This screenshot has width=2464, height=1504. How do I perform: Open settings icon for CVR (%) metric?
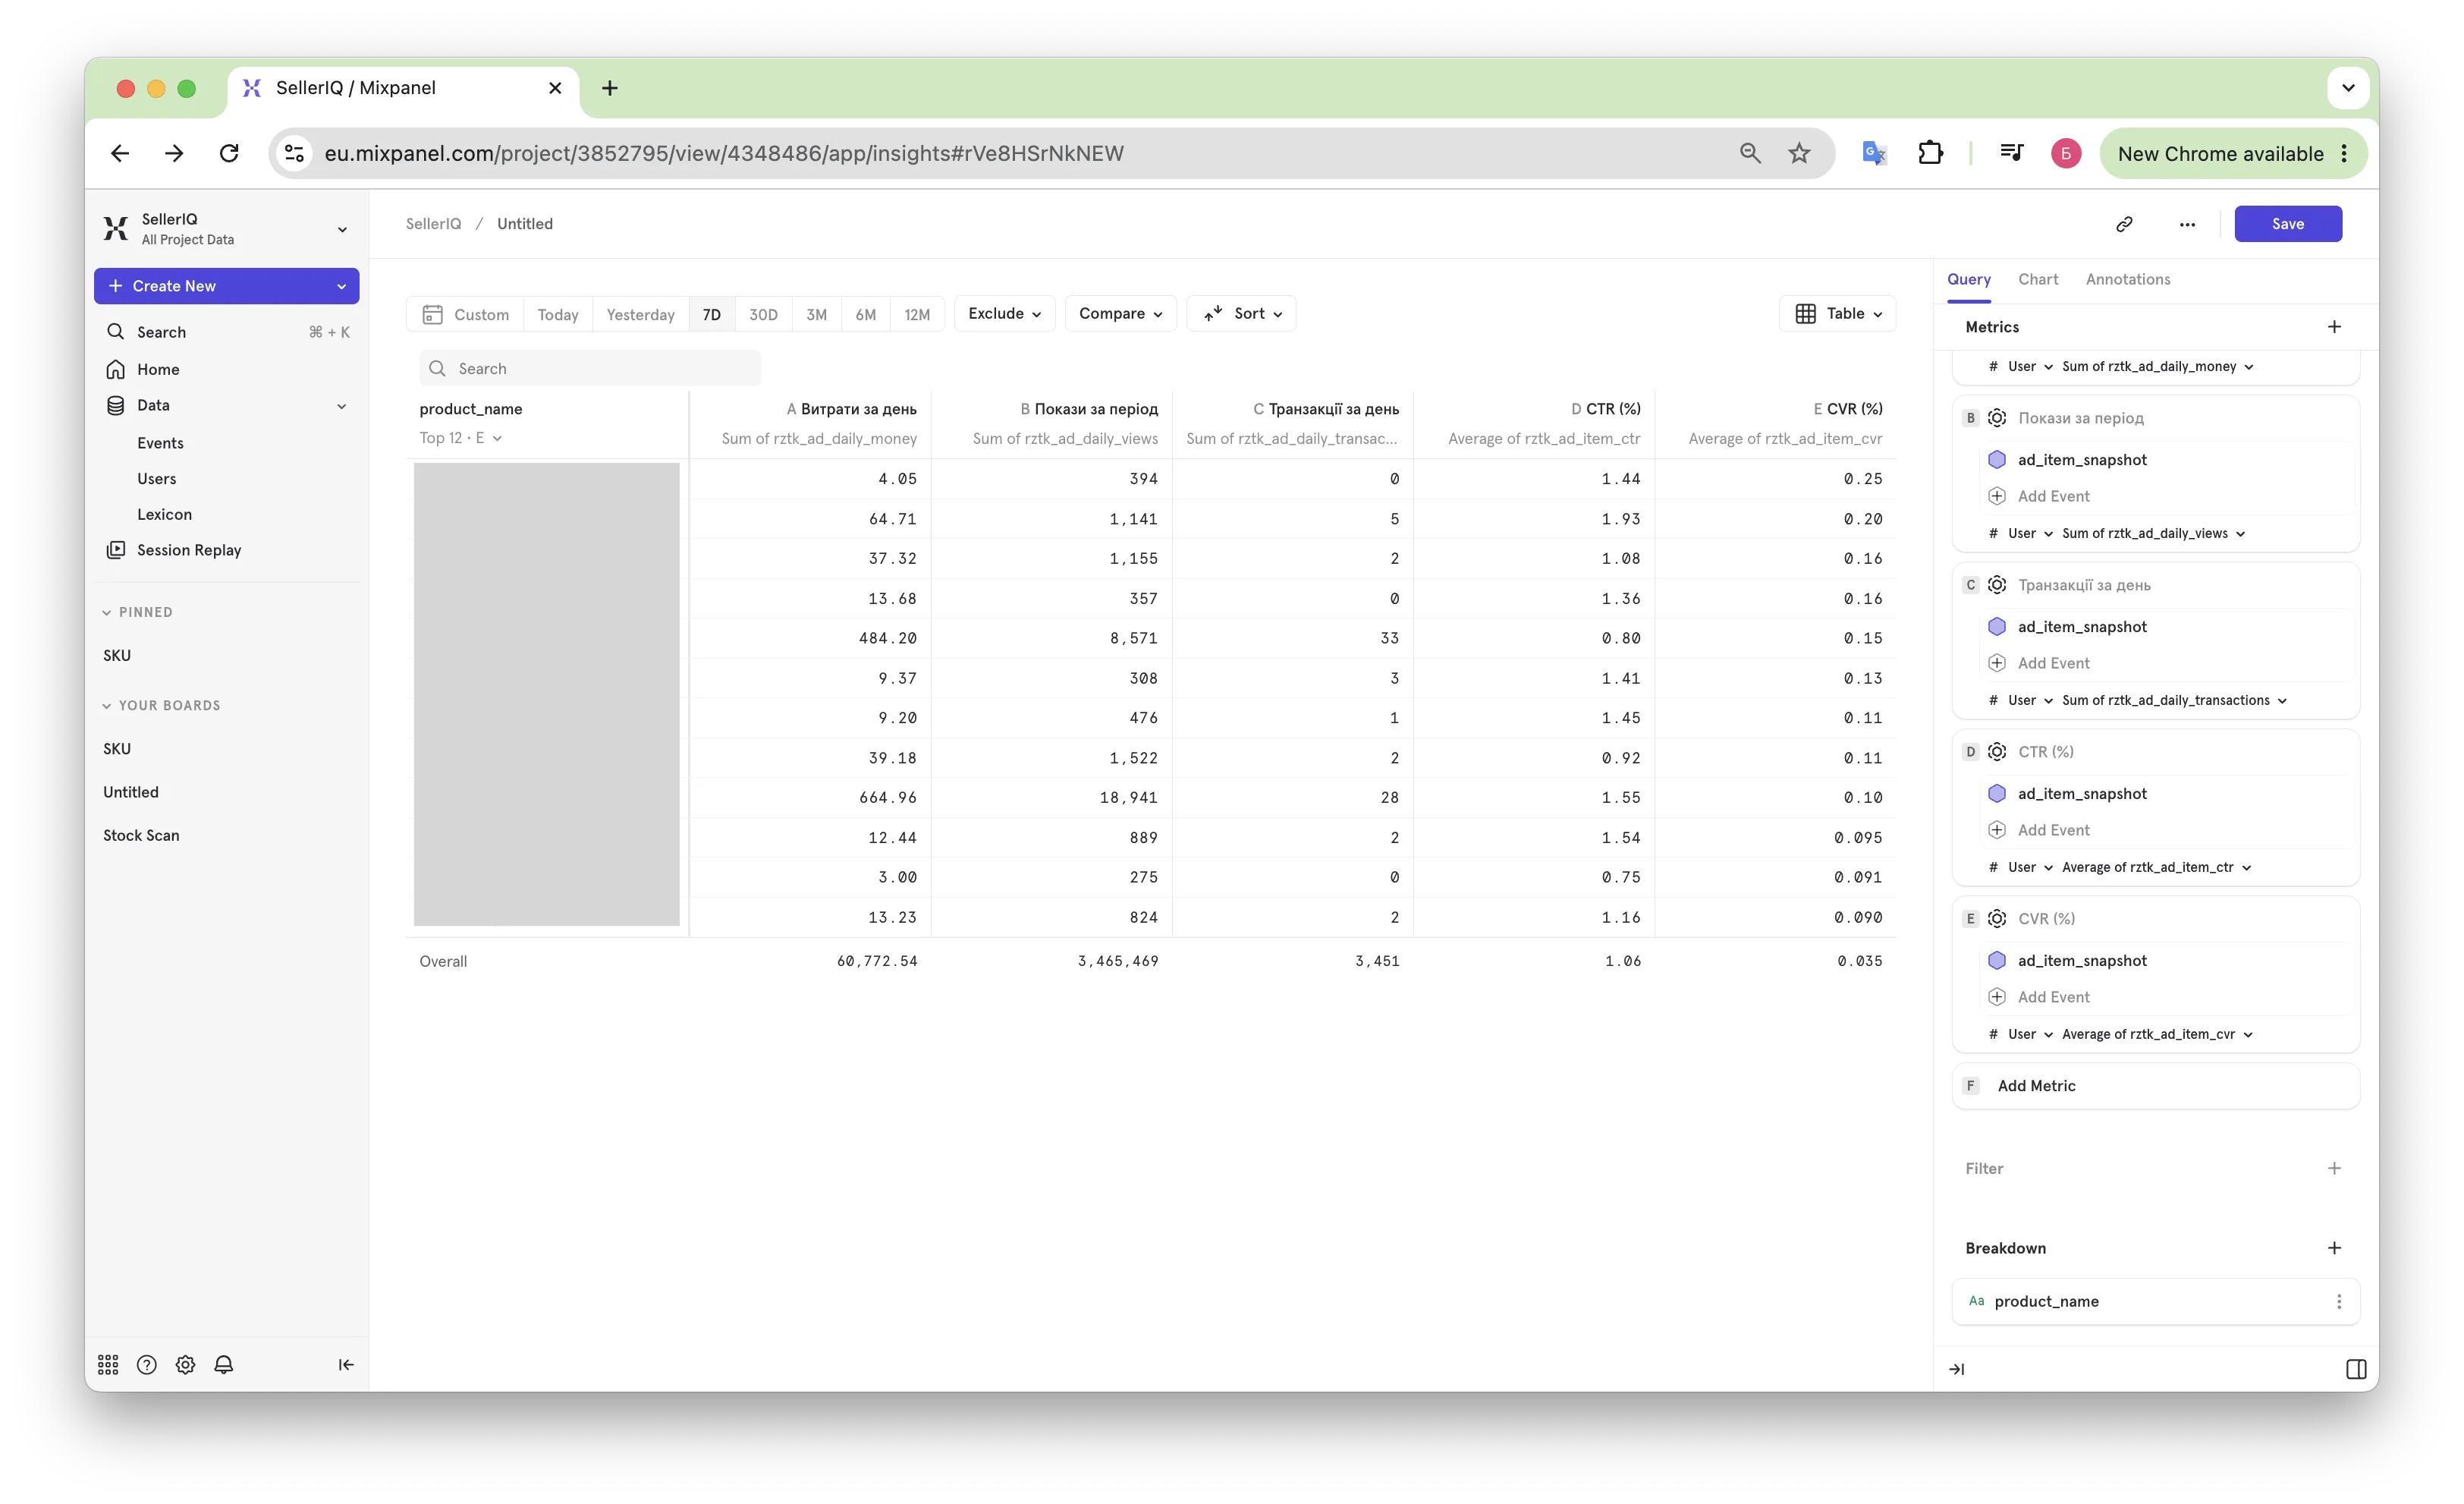[1997, 918]
